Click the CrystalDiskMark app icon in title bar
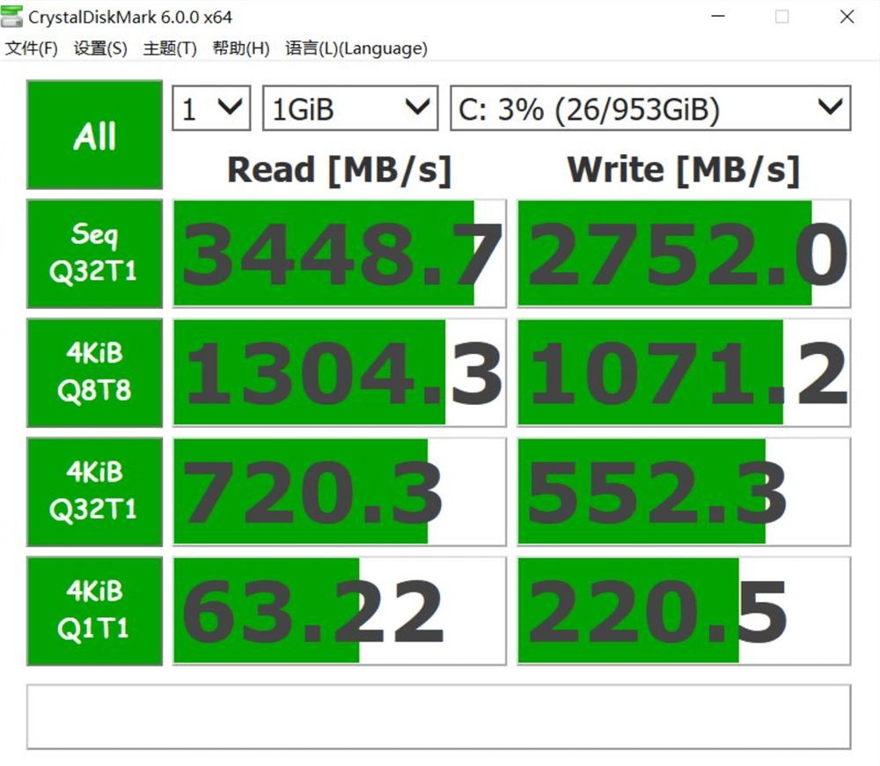 [11, 16]
